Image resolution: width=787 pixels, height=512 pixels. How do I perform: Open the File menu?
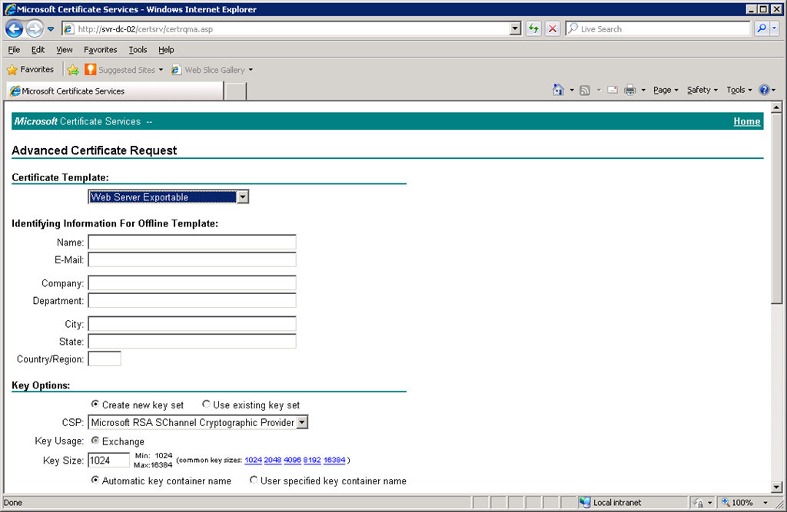tap(14, 50)
